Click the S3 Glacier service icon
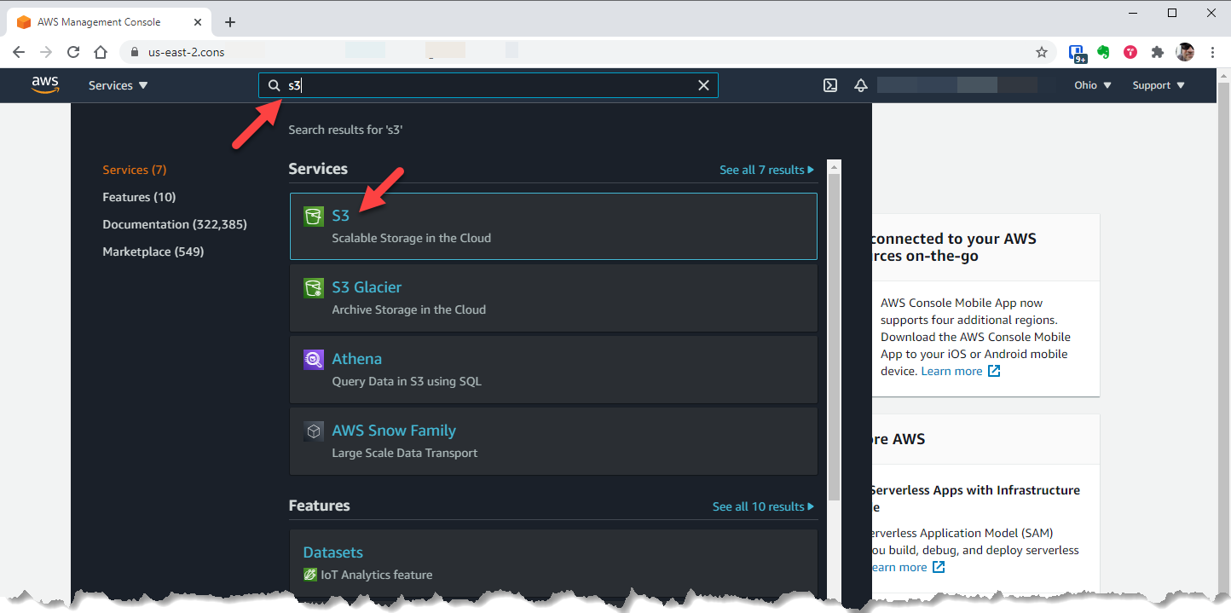 [314, 288]
